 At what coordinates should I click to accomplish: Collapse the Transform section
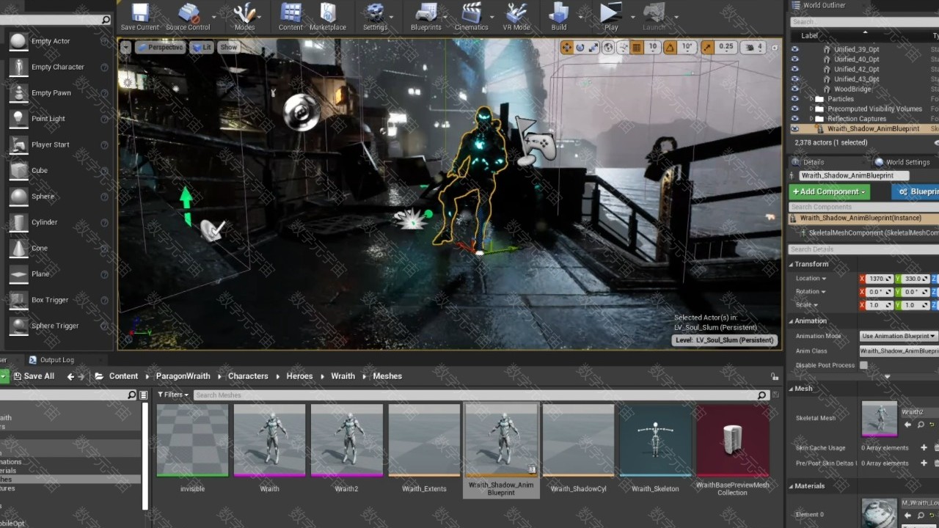(792, 264)
